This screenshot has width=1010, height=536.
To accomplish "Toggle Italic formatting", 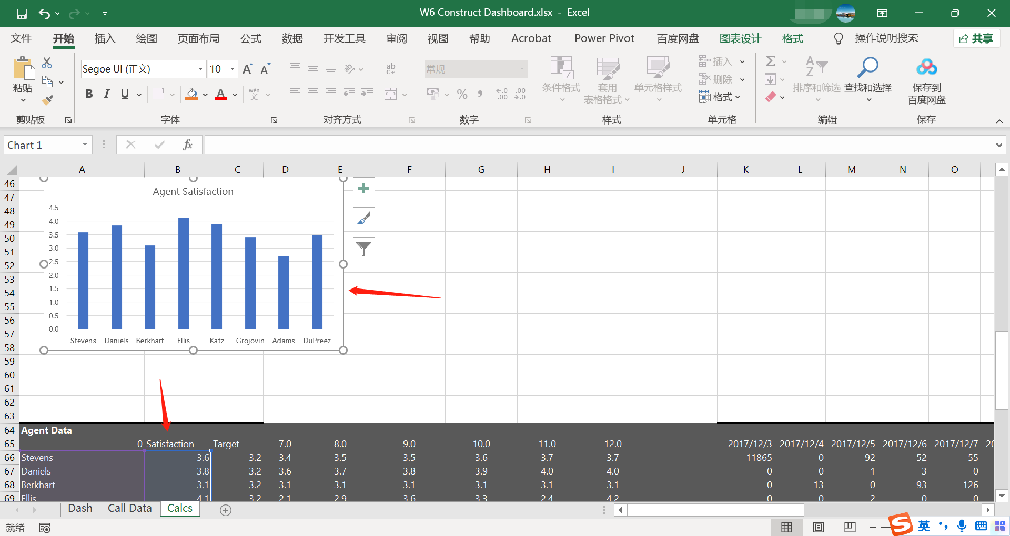I will (x=107, y=94).
